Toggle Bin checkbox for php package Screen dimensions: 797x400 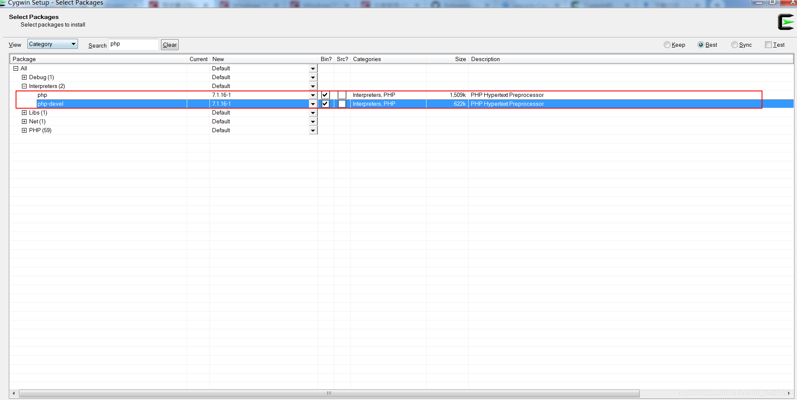pos(325,95)
